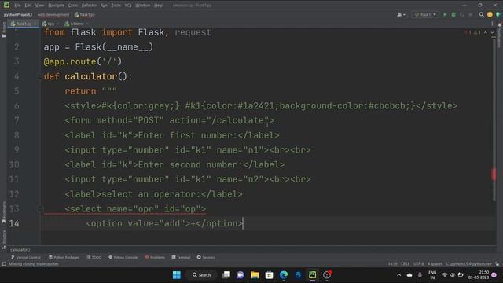Open the Window menu
The image size is (503, 283).
(x=143, y=6)
